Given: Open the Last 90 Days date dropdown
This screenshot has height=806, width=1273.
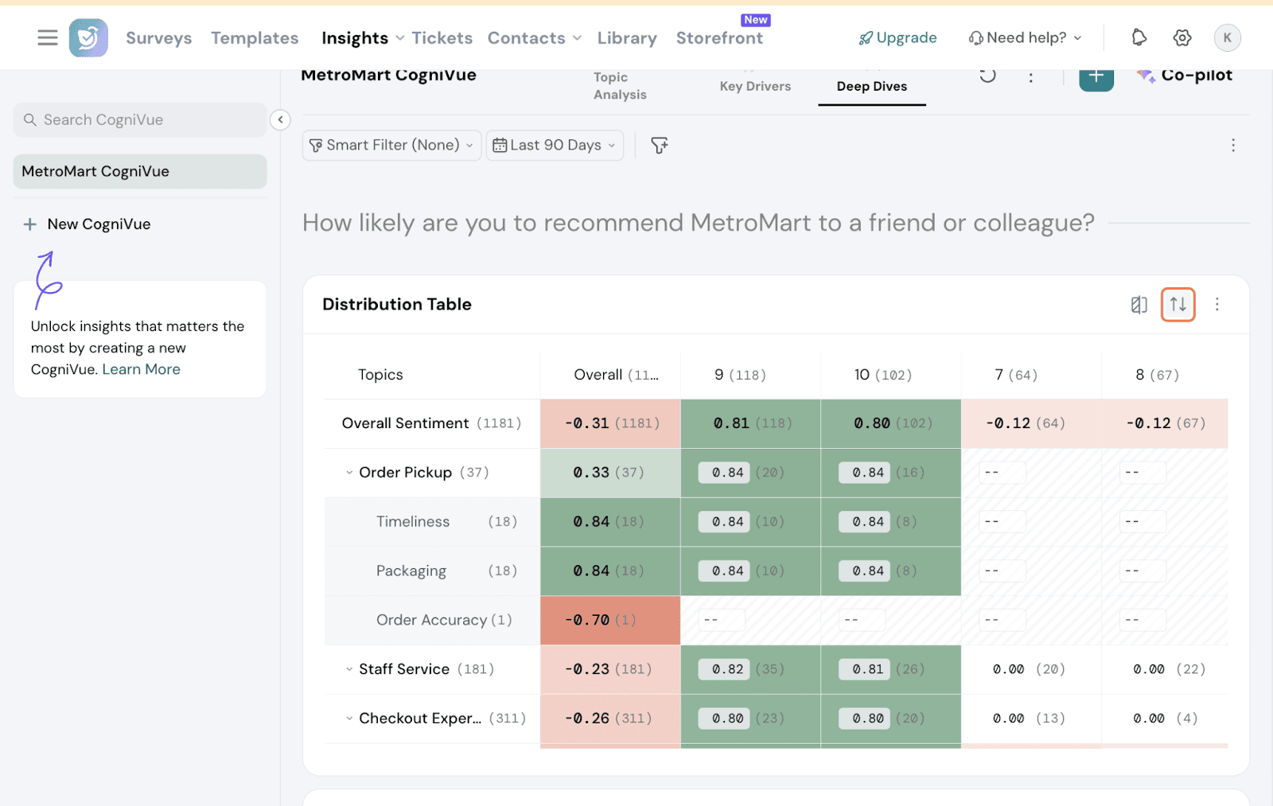Looking at the screenshot, I should (555, 146).
